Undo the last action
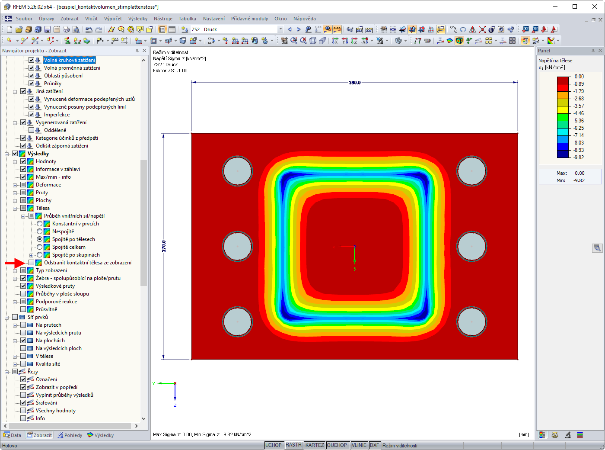The height and width of the screenshot is (450, 605). click(x=89, y=29)
